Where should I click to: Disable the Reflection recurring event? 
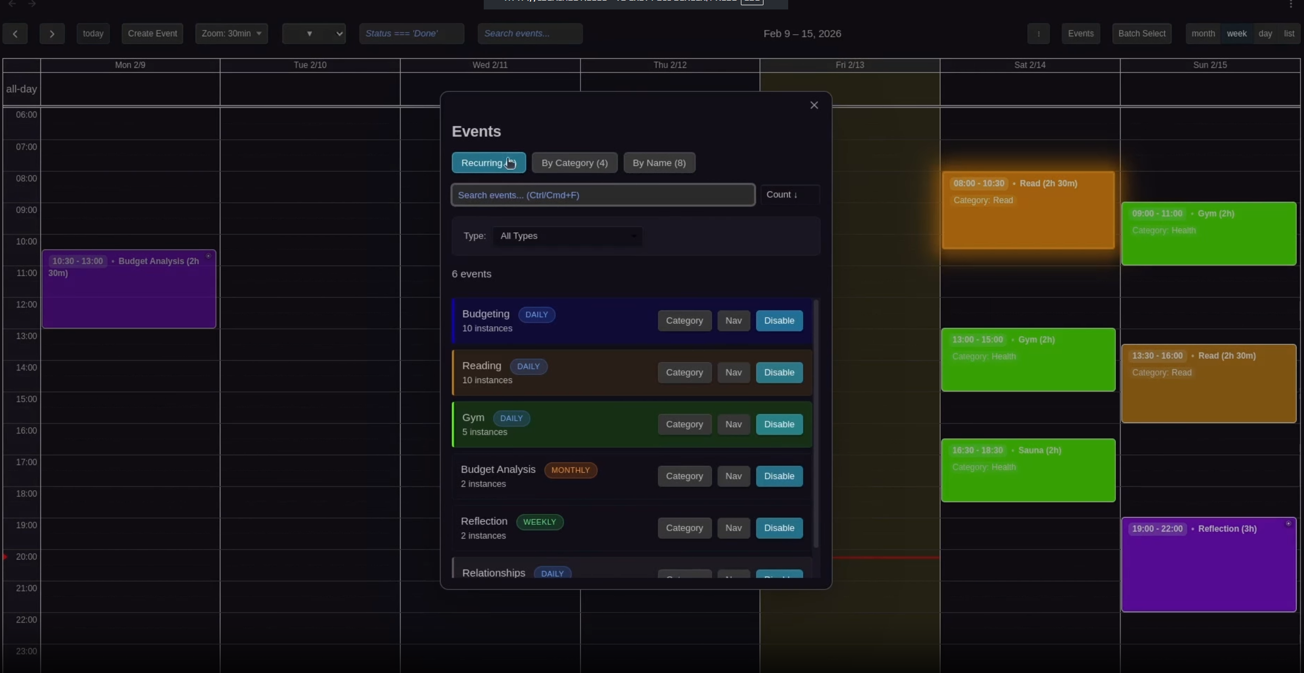(x=779, y=527)
